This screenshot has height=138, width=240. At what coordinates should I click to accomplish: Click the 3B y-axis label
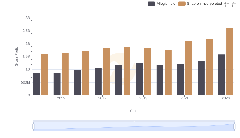(28, 18)
